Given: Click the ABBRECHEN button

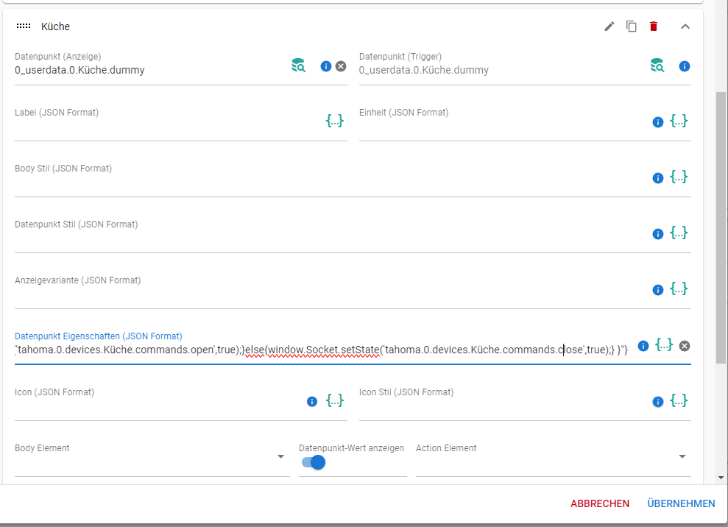Looking at the screenshot, I should [x=600, y=503].
